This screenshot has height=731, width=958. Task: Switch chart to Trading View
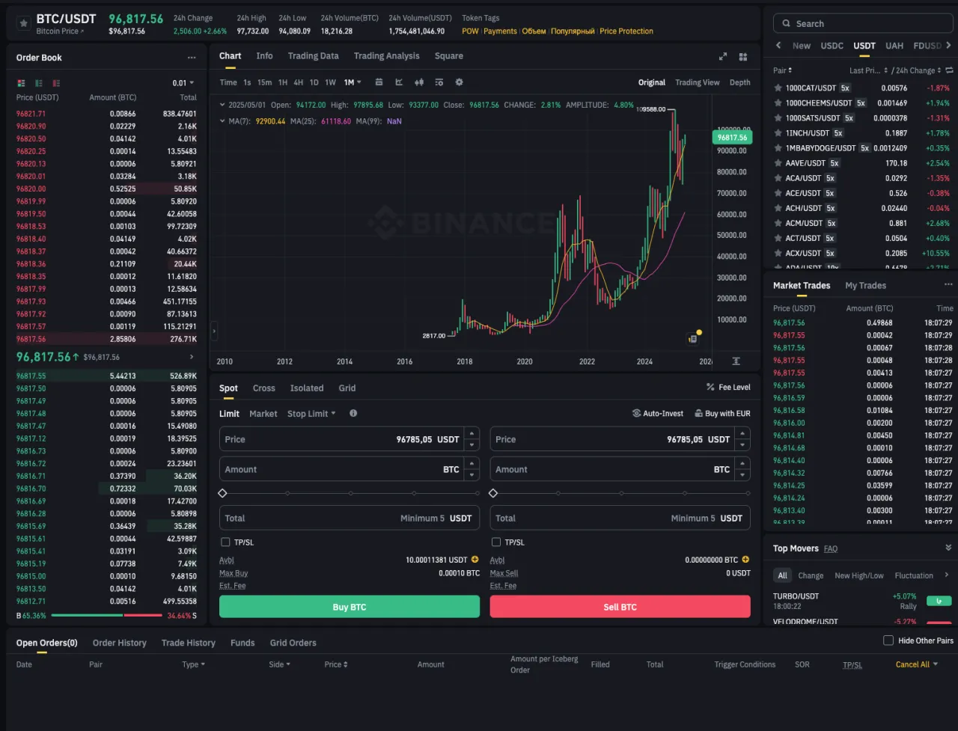coord(698,82)
